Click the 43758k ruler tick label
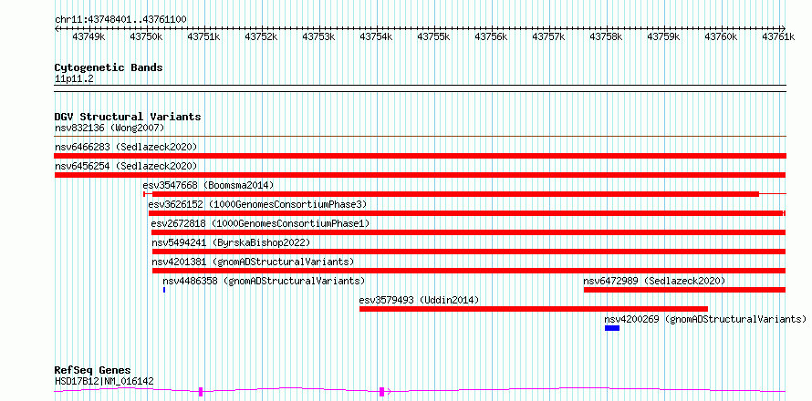Image resolution: width=812 pixels, height=401 pixels. [606, 36]
